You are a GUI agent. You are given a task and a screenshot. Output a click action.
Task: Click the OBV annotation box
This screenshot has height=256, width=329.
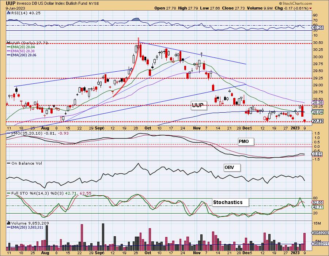click(232, 167)
